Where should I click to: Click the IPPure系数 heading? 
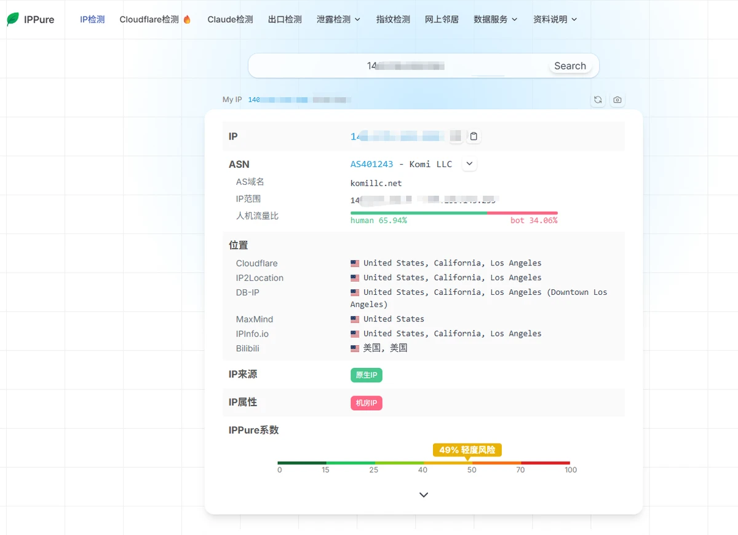[x=254, y=430]
